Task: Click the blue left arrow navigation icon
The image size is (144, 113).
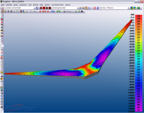Action: (x=52, y=11)
